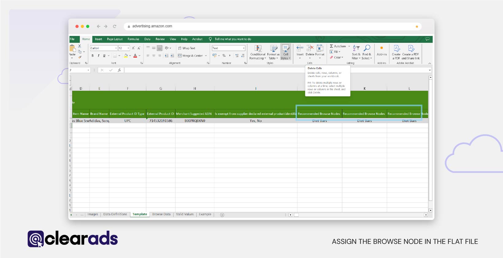This screenshot has height=258, width=503.
Task: Click Decrease Decimal icon
Action: click(x=243, y=56)
